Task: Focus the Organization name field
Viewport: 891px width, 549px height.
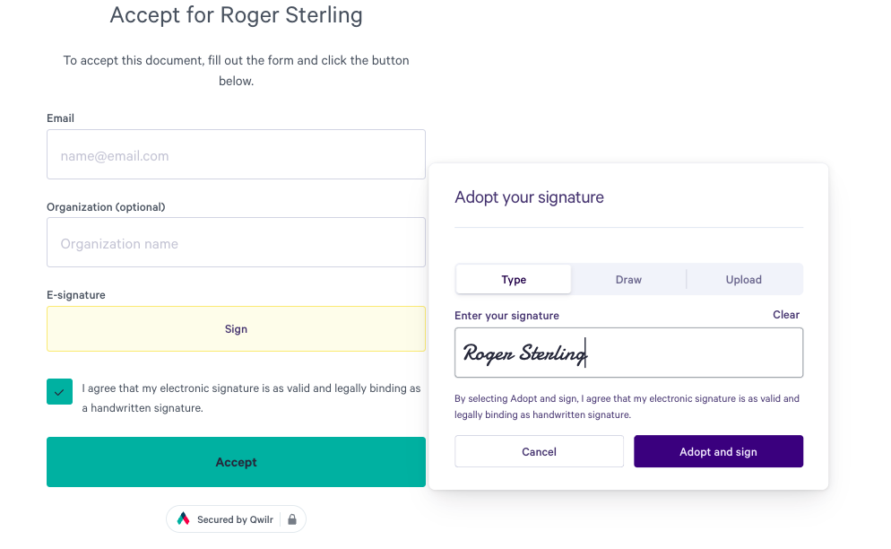Action: 236,242
